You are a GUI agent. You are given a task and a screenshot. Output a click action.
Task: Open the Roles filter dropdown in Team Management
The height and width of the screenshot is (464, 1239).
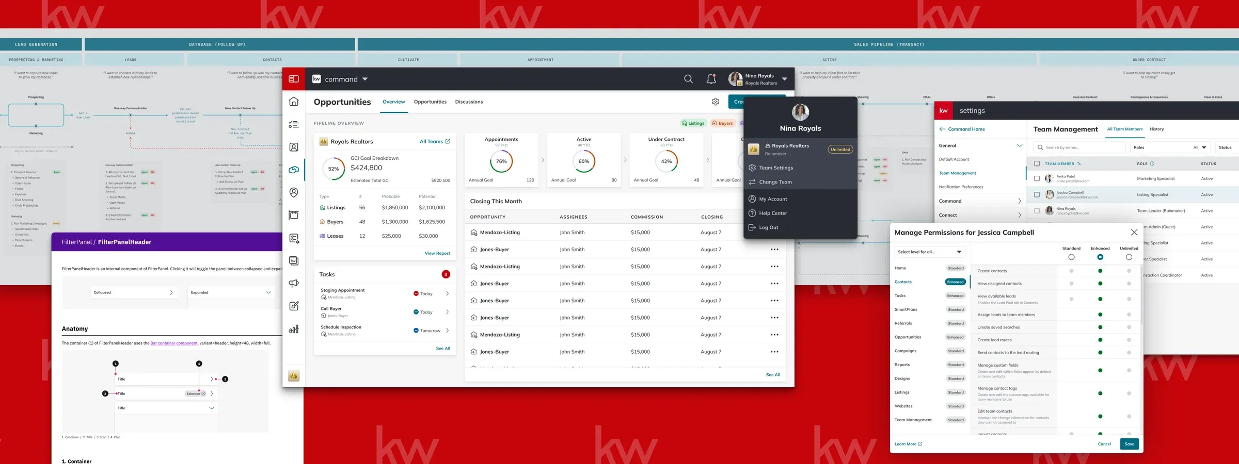pyautogui.click(x=1169, y=147)
